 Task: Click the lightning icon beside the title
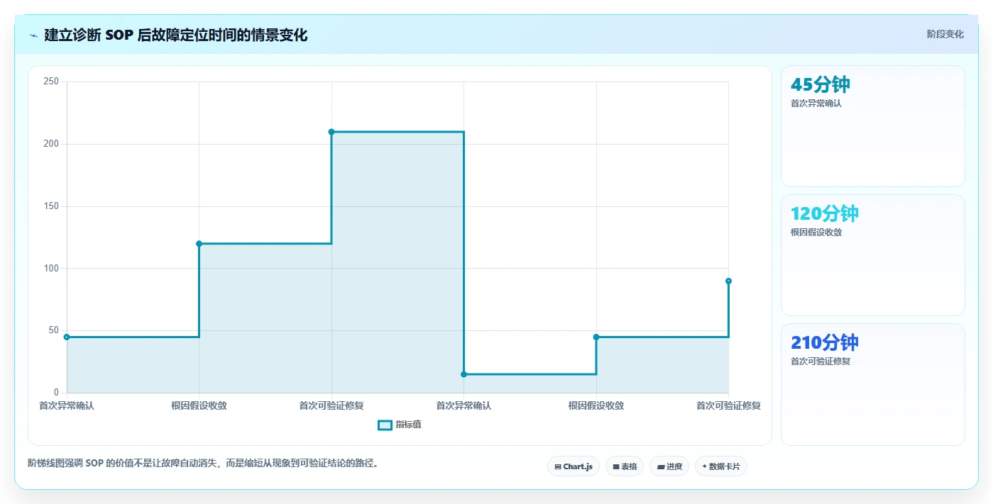click(33, 35)
